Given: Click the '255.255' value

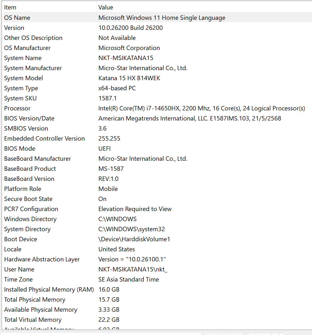Looking at the screenshot, I should 109,138.
